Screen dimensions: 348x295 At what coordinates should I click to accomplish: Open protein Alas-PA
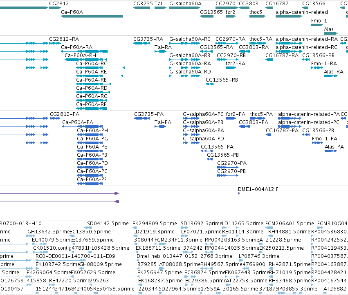(334, 147)
